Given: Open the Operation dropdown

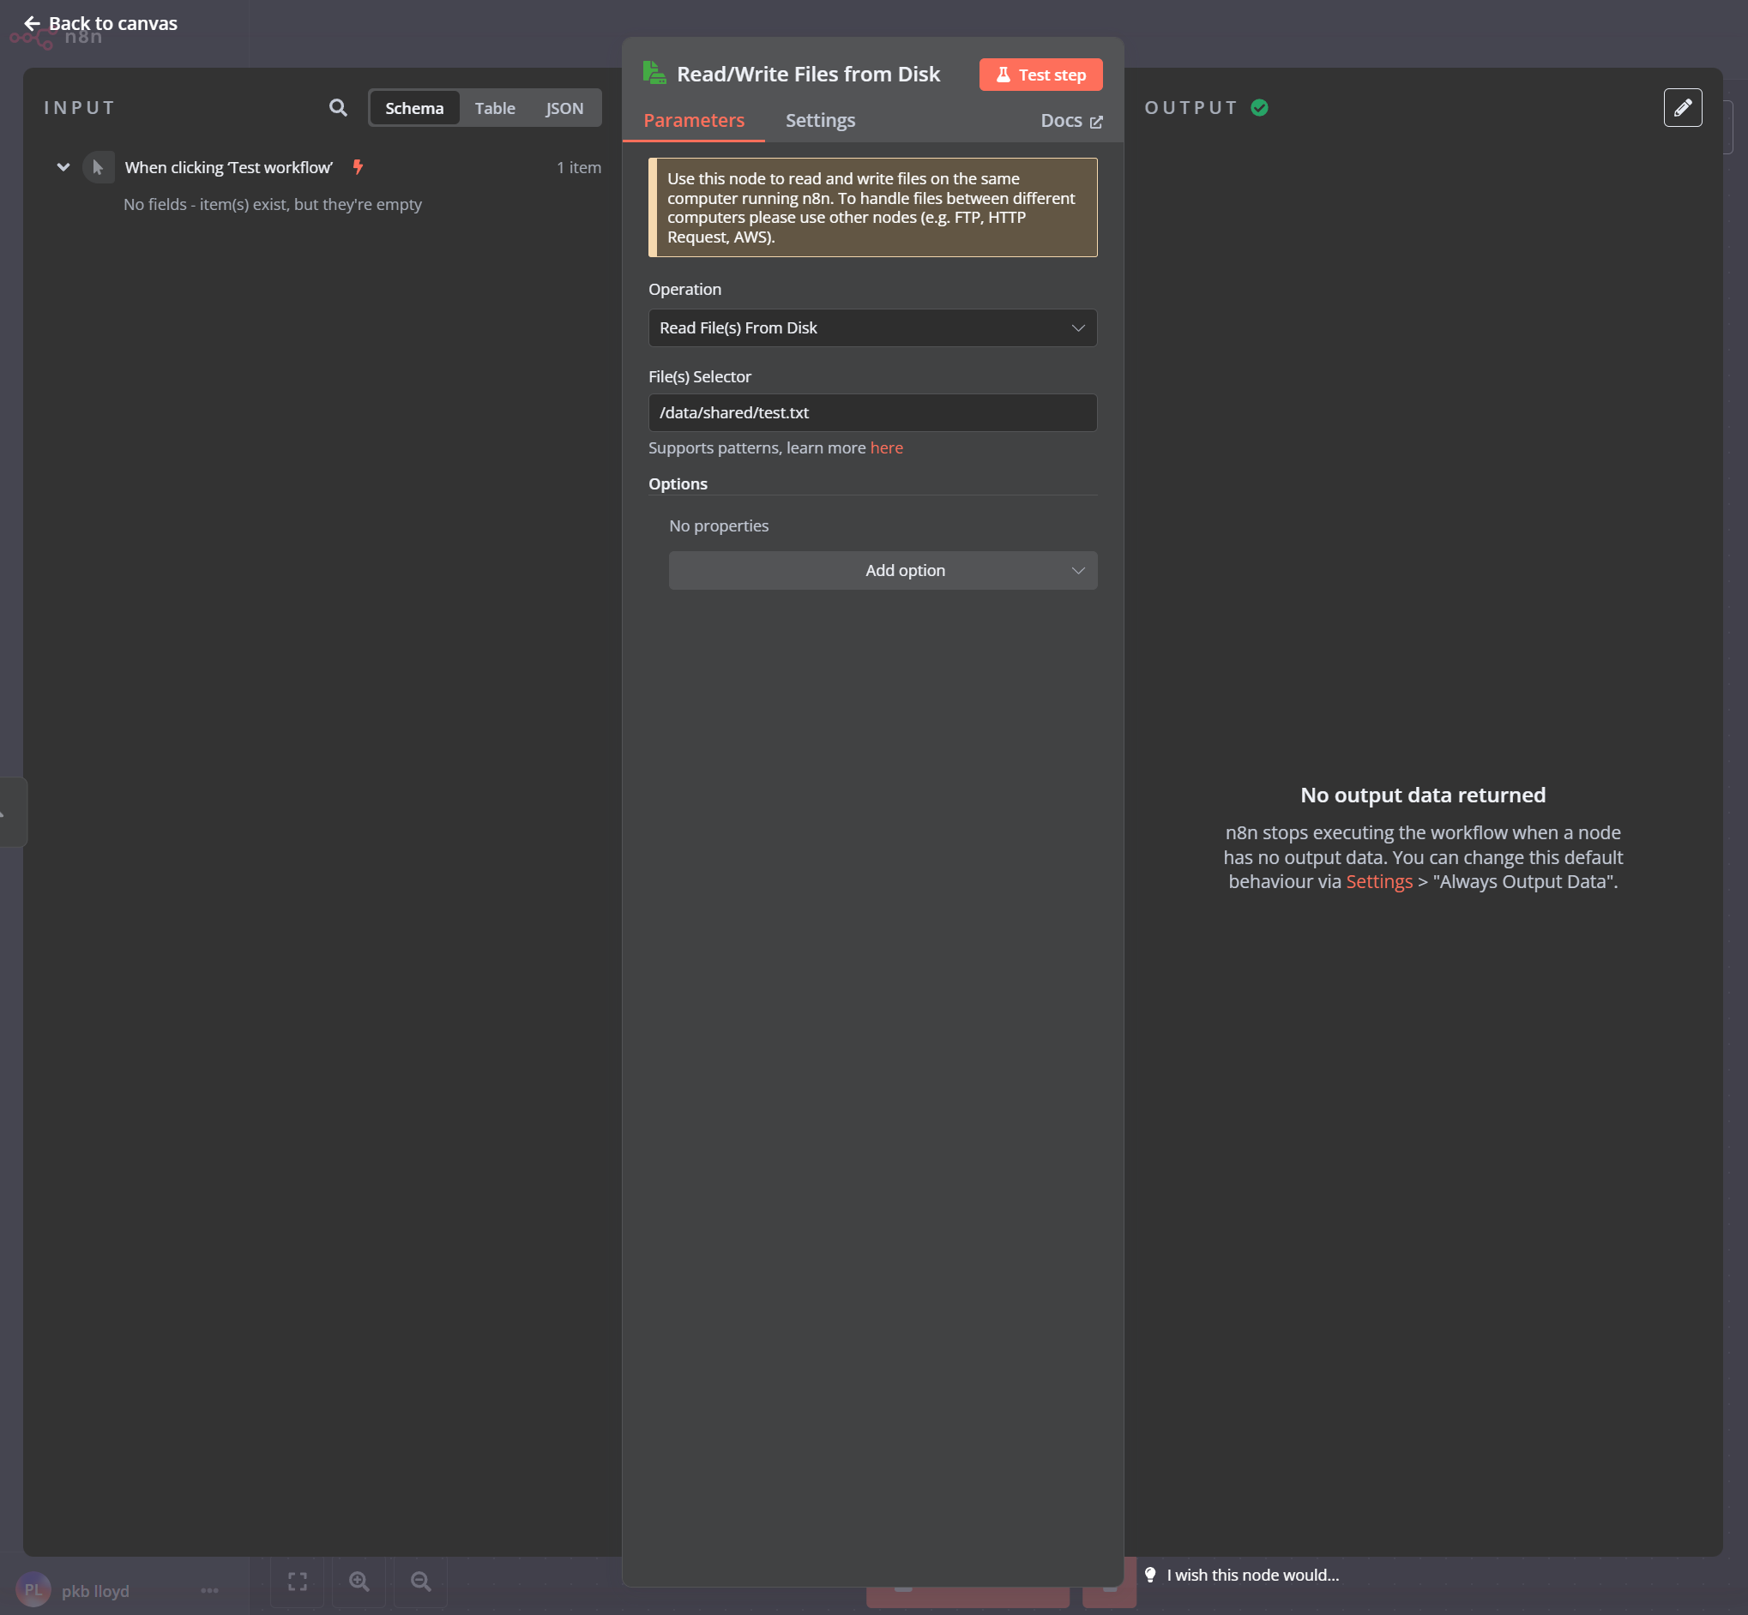Looking at the screenshot, I should [871, 327].
